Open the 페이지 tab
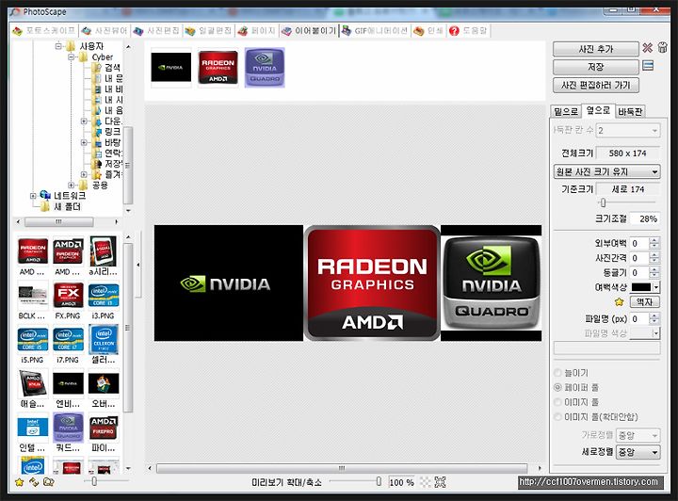The width and height of the screenshot is (678, 501). click(x=256, y=31)
